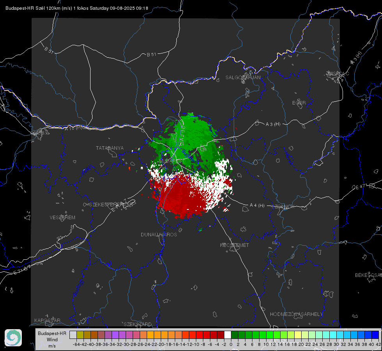Click the SALGÓTARJÁN city label

[243, 78]
